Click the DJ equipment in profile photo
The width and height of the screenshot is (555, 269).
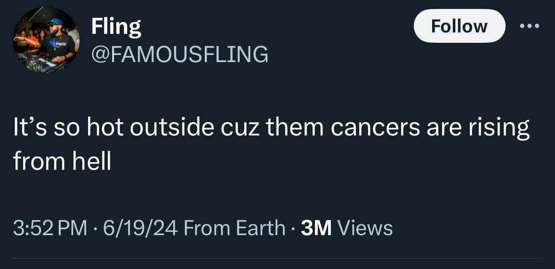(45, 63)
